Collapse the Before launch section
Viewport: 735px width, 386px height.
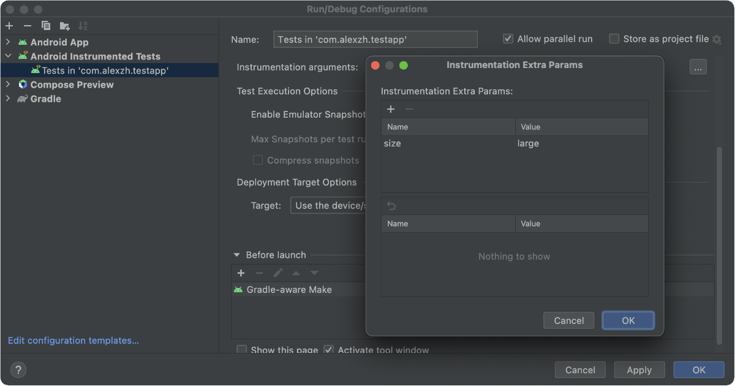pyautogui.click(x=236, y=255)
